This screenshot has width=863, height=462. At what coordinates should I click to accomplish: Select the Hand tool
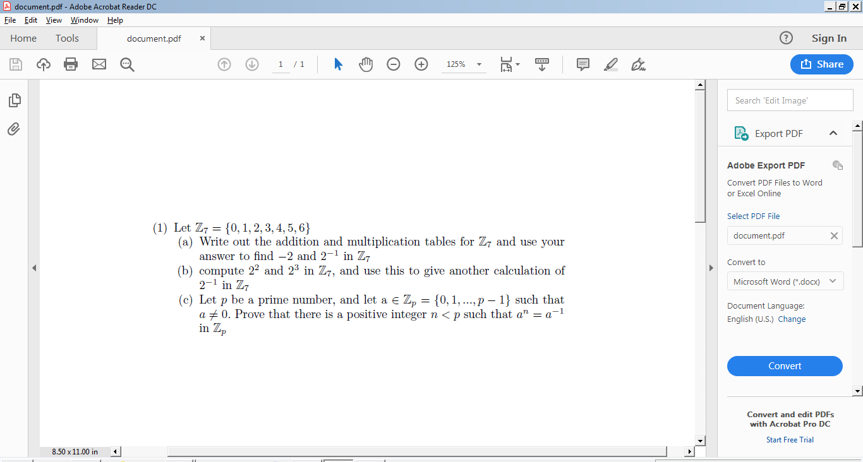(x=366, y=64)
